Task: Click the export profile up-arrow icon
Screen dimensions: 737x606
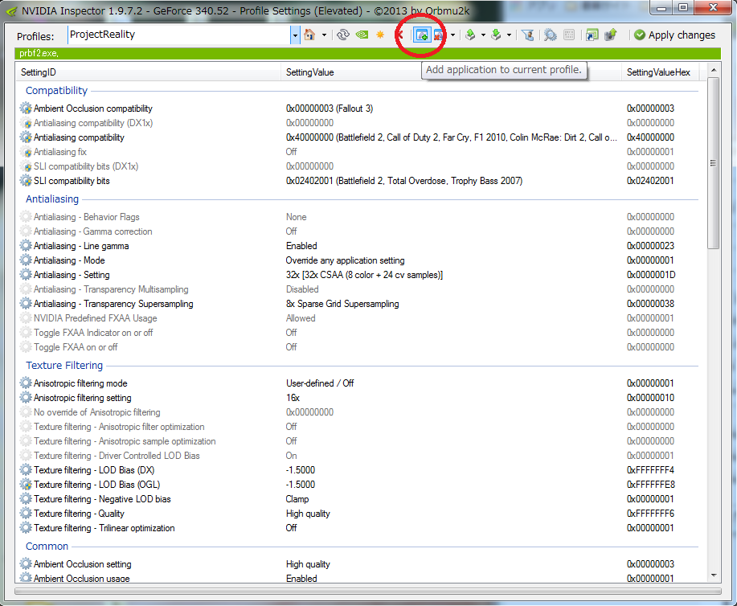Action: tap(470, 35)
